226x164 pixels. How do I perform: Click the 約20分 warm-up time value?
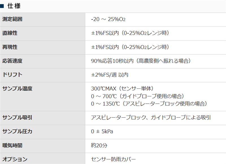[99, 146]
